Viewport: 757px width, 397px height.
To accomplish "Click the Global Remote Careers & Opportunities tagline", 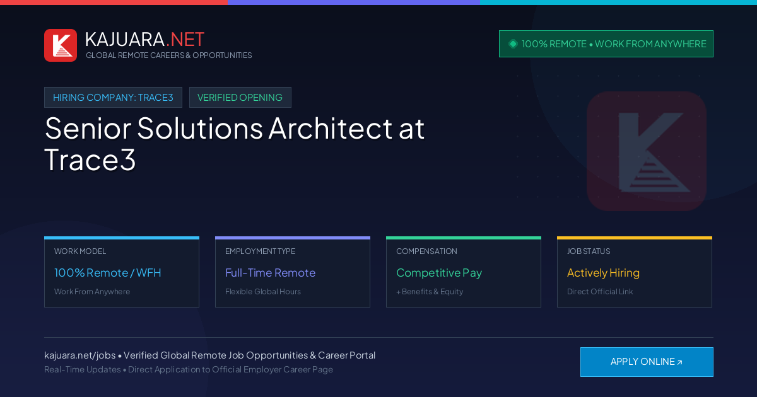I will 169,55.
